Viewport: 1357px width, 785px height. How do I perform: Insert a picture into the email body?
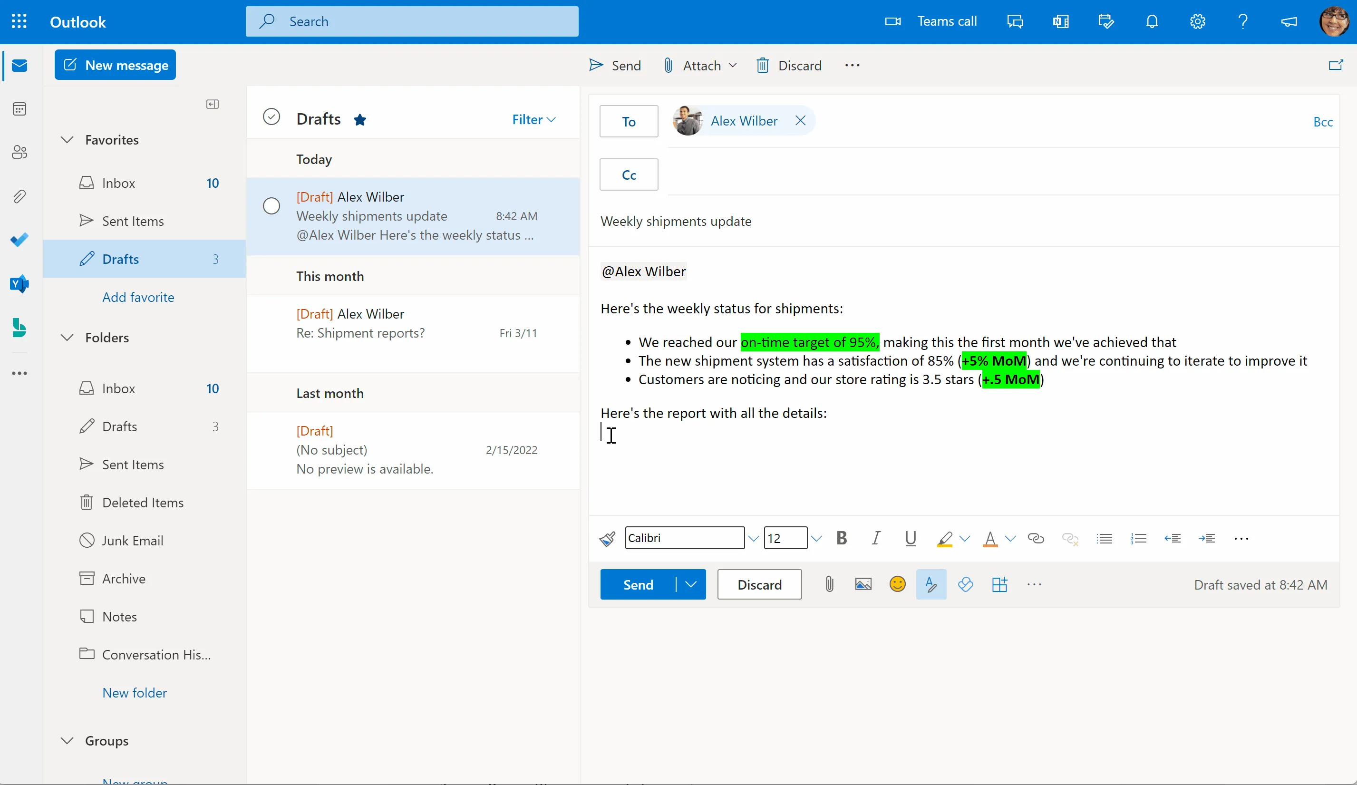tap(863, 584)
